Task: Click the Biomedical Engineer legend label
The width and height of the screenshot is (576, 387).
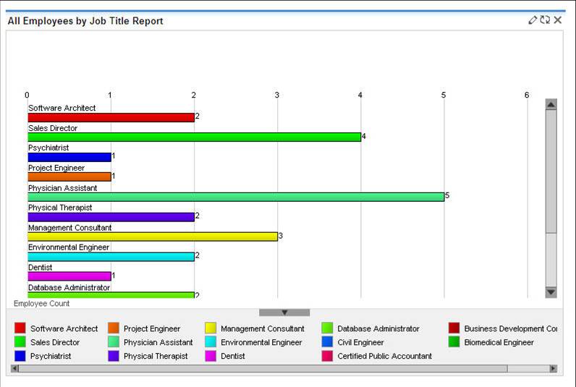Action: pos(499,342)
